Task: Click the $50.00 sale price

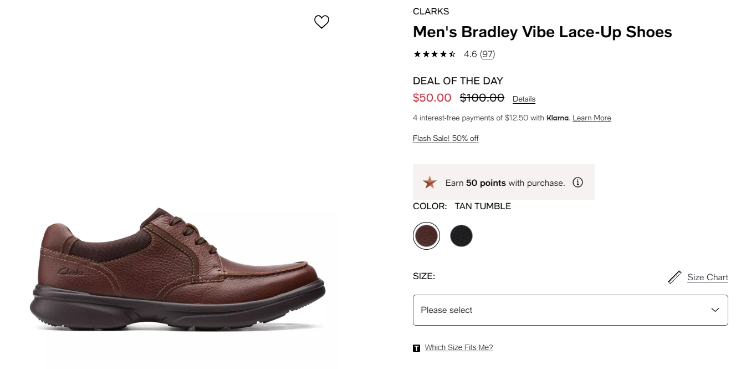Action: 432,98
